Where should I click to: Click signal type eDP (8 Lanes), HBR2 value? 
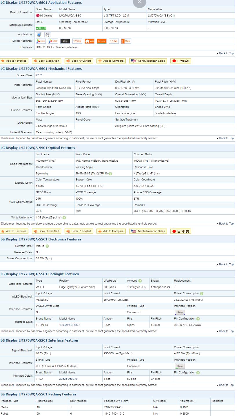point(56,366)
